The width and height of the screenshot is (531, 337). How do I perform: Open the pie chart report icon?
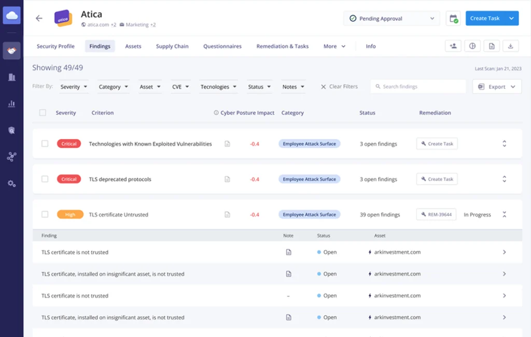(x=472, y=46)
